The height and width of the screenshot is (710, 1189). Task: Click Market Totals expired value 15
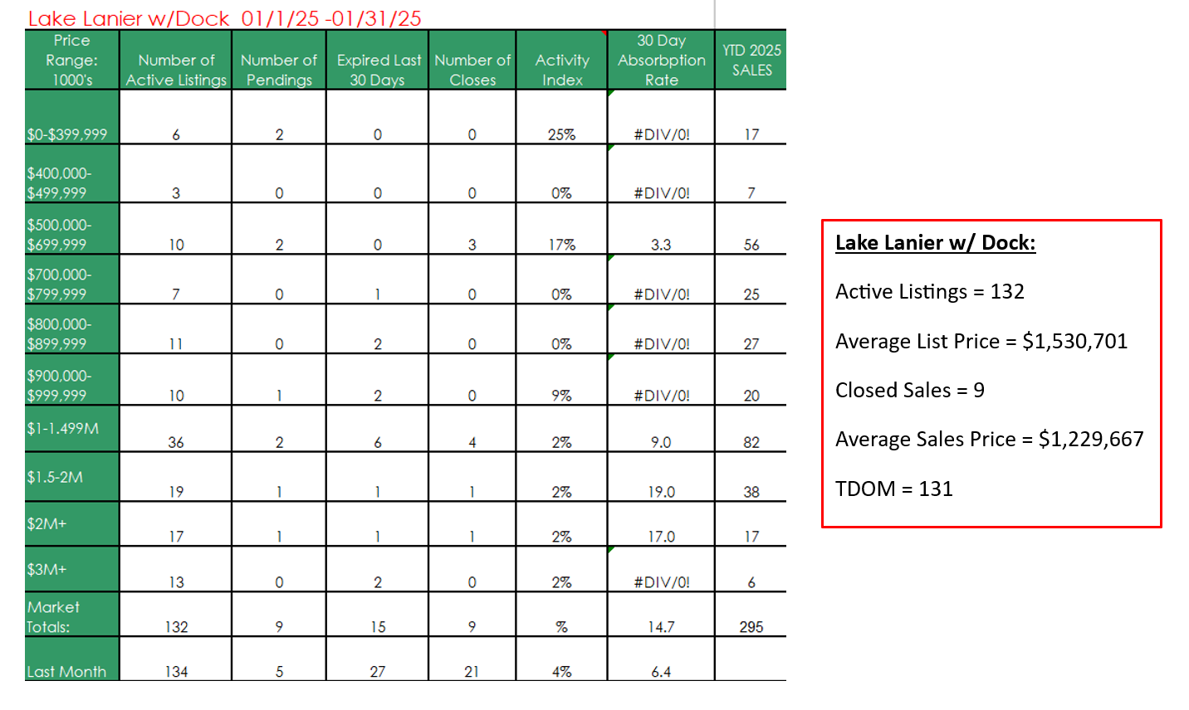pos(378,627)
